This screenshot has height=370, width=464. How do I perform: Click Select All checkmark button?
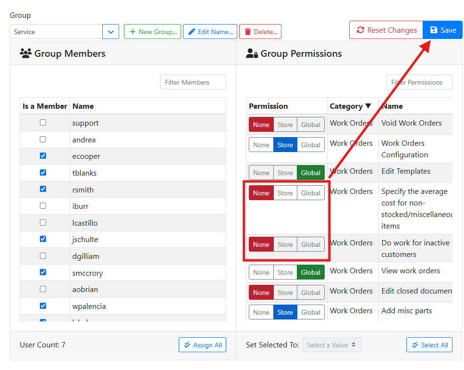(429, 345)
